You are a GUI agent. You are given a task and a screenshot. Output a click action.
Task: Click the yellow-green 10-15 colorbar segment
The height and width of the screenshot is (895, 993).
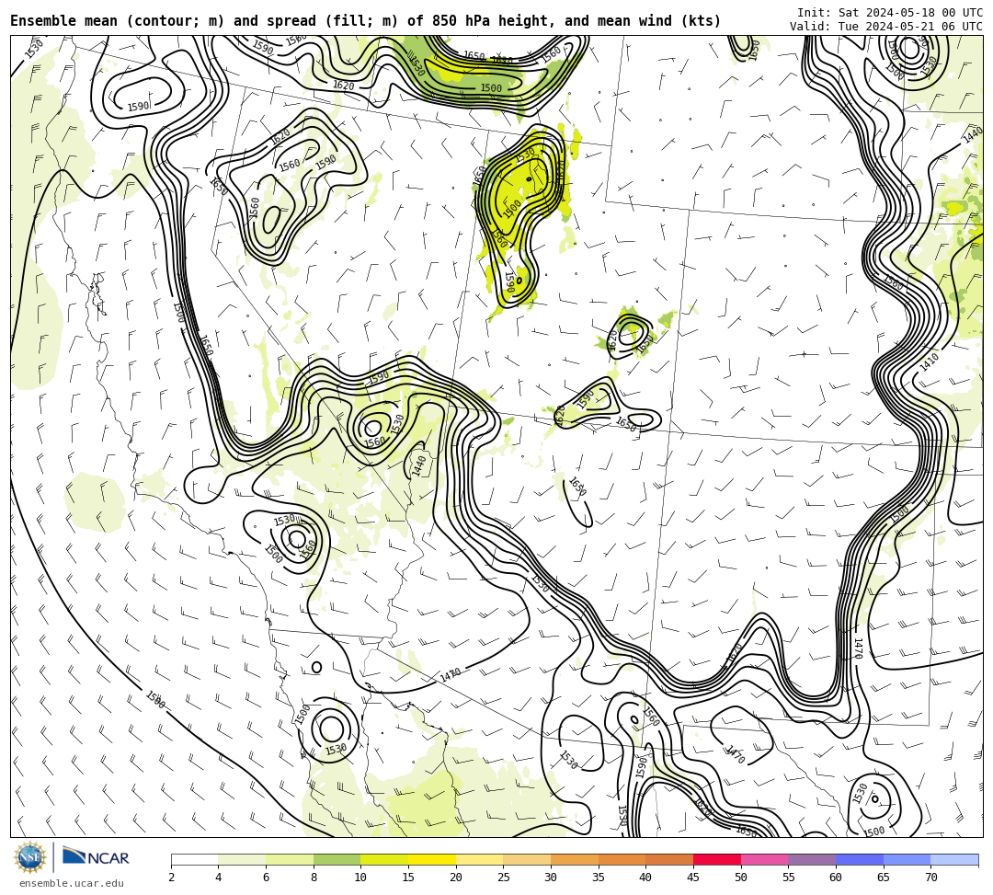(x=384, y=859)
